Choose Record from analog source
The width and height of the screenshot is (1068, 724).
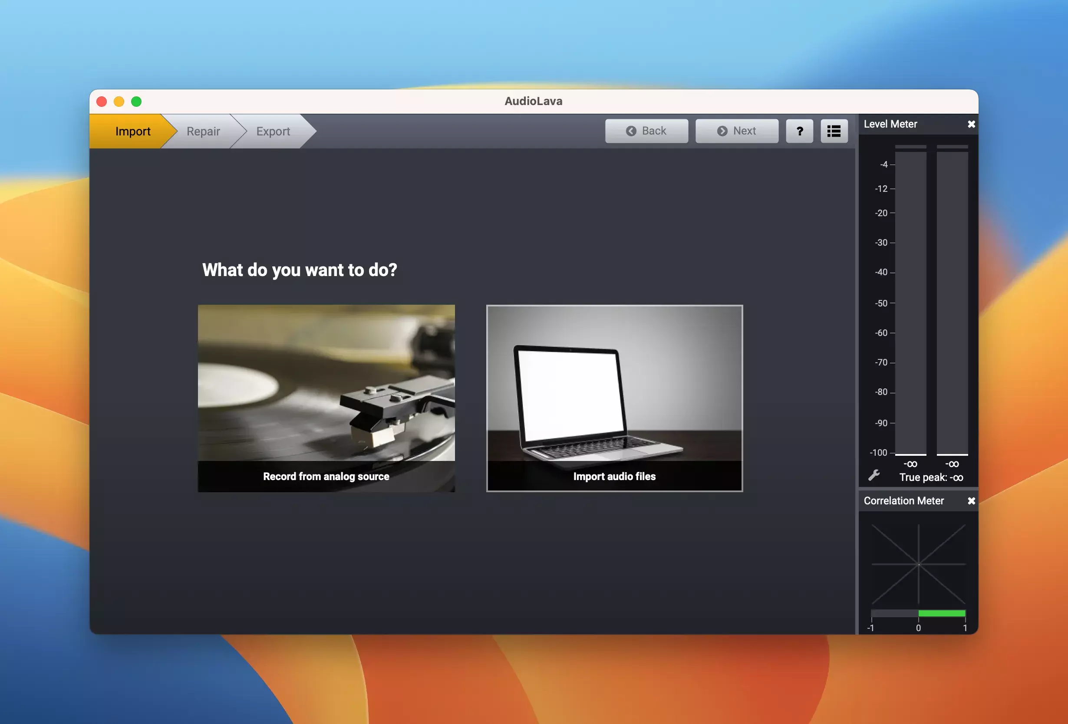(326, 398)
